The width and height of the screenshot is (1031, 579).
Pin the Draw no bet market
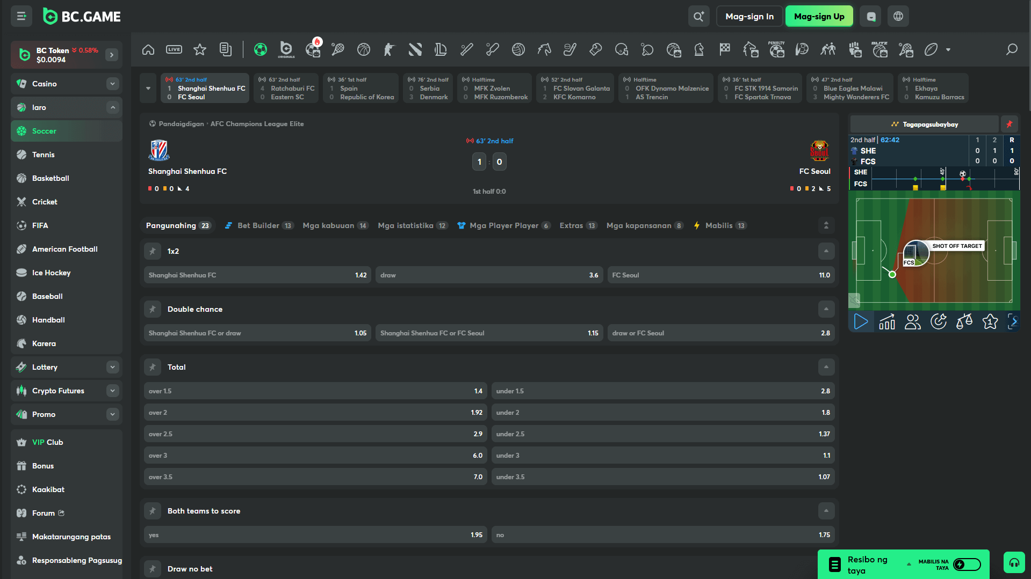153,569
